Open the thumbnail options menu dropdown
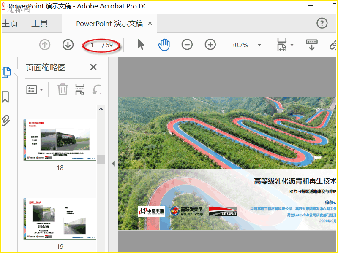This screenshot has width=338, height=253. 35,90
